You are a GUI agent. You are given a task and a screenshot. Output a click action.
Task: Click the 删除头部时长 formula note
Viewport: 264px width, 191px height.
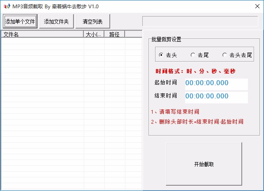click(x=197, y=122)
